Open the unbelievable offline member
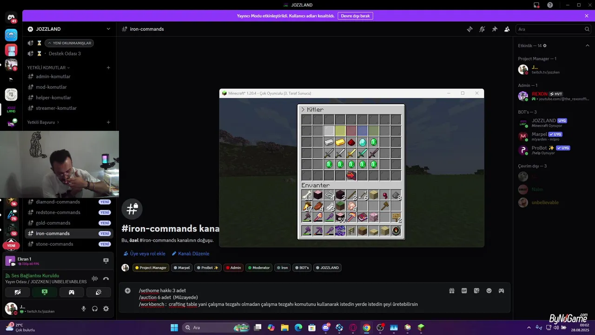Image resolution: width=595 pixels, height=335 pixels. click(553, 202)
